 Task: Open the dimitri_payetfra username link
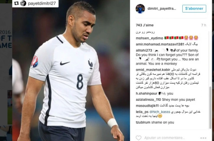point(162,9)
